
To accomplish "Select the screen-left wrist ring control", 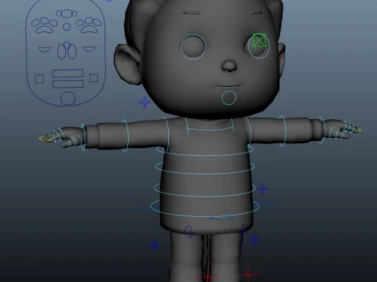I will pyautogui.click(x=83, y=138).
